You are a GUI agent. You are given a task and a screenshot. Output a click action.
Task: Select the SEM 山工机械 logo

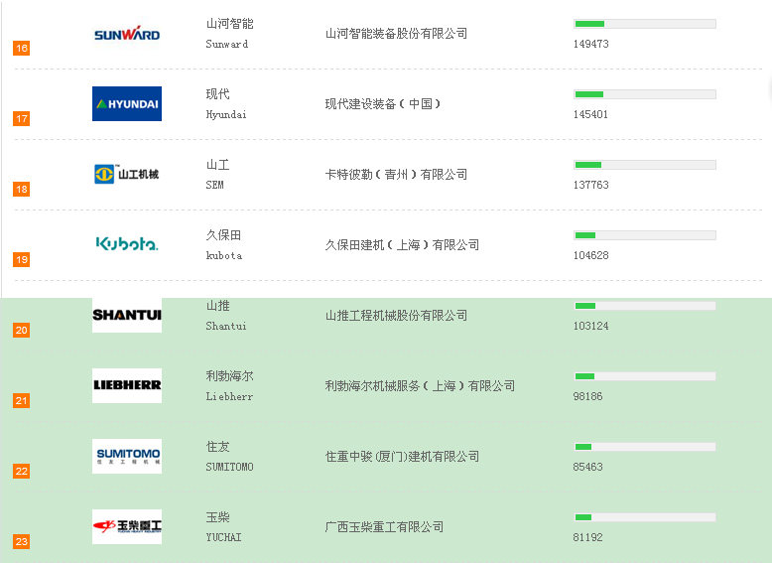click(x=127, y=175)
